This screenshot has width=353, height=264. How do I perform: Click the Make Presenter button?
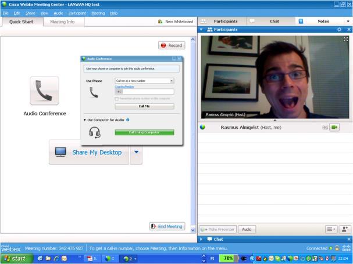click(x=218, y=229)
